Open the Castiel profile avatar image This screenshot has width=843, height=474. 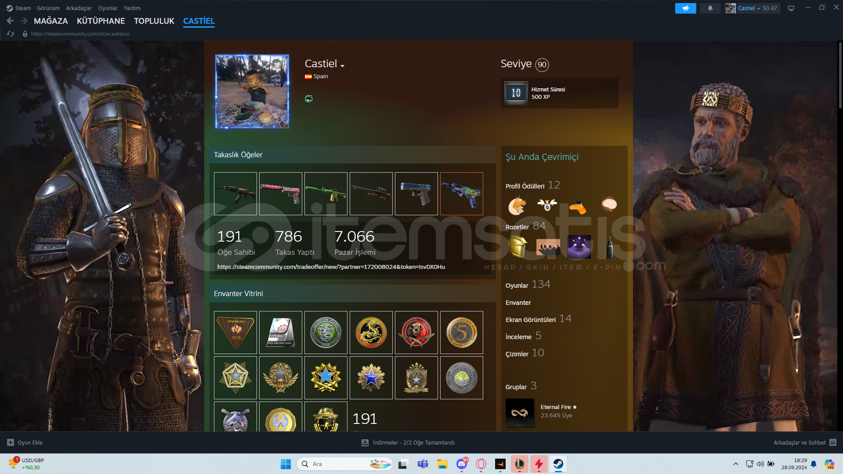(x=252, y=91)
